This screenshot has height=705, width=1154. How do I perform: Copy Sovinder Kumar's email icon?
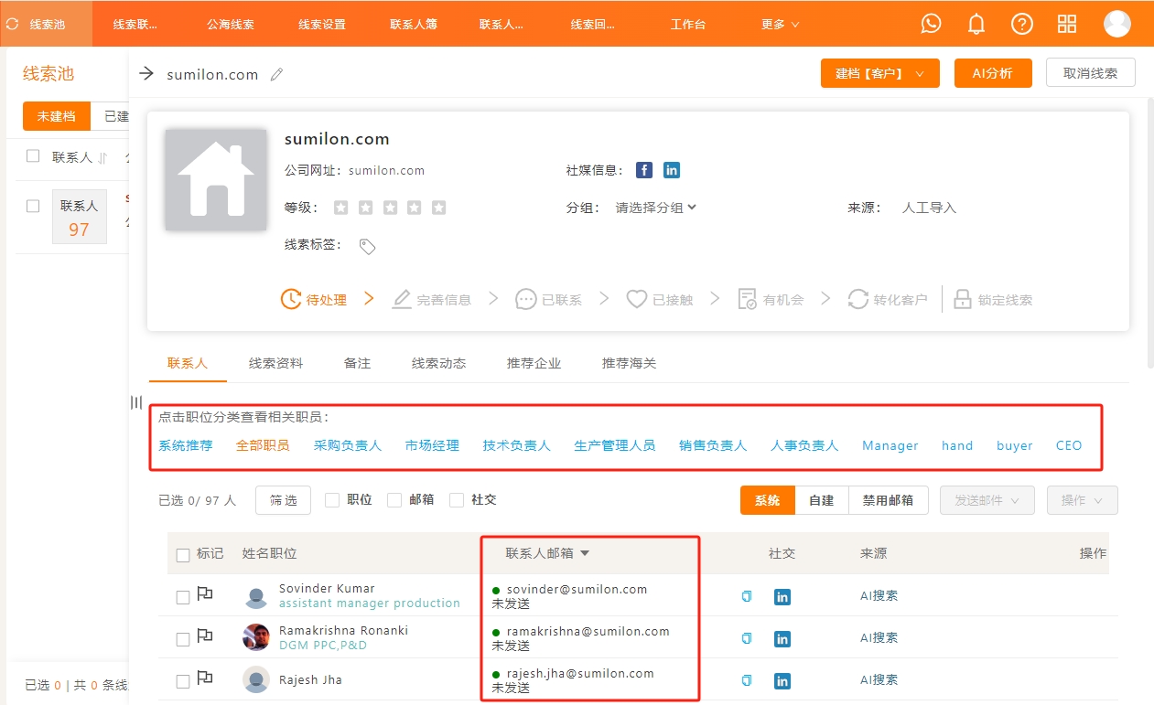(747, 596)
